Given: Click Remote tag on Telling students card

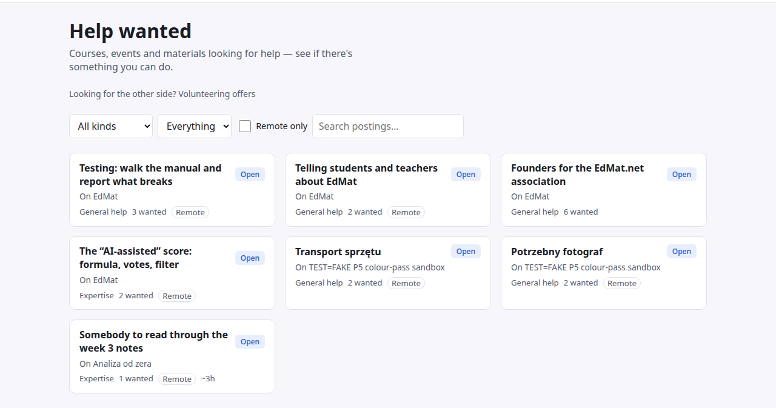Looking at the screenshot, I should point(406,212).
